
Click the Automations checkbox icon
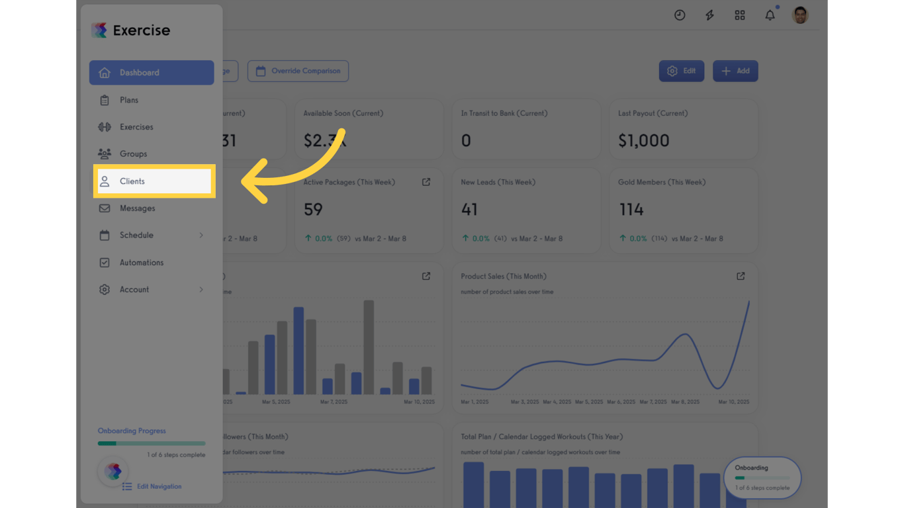pos(105,263)
